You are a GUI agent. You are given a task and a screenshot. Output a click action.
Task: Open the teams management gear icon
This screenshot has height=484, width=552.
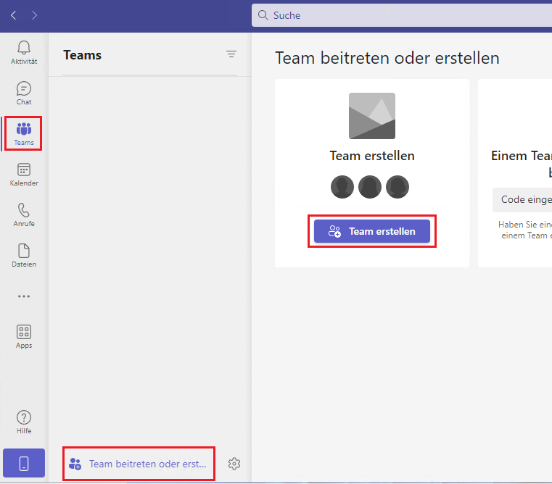[234, 464]
